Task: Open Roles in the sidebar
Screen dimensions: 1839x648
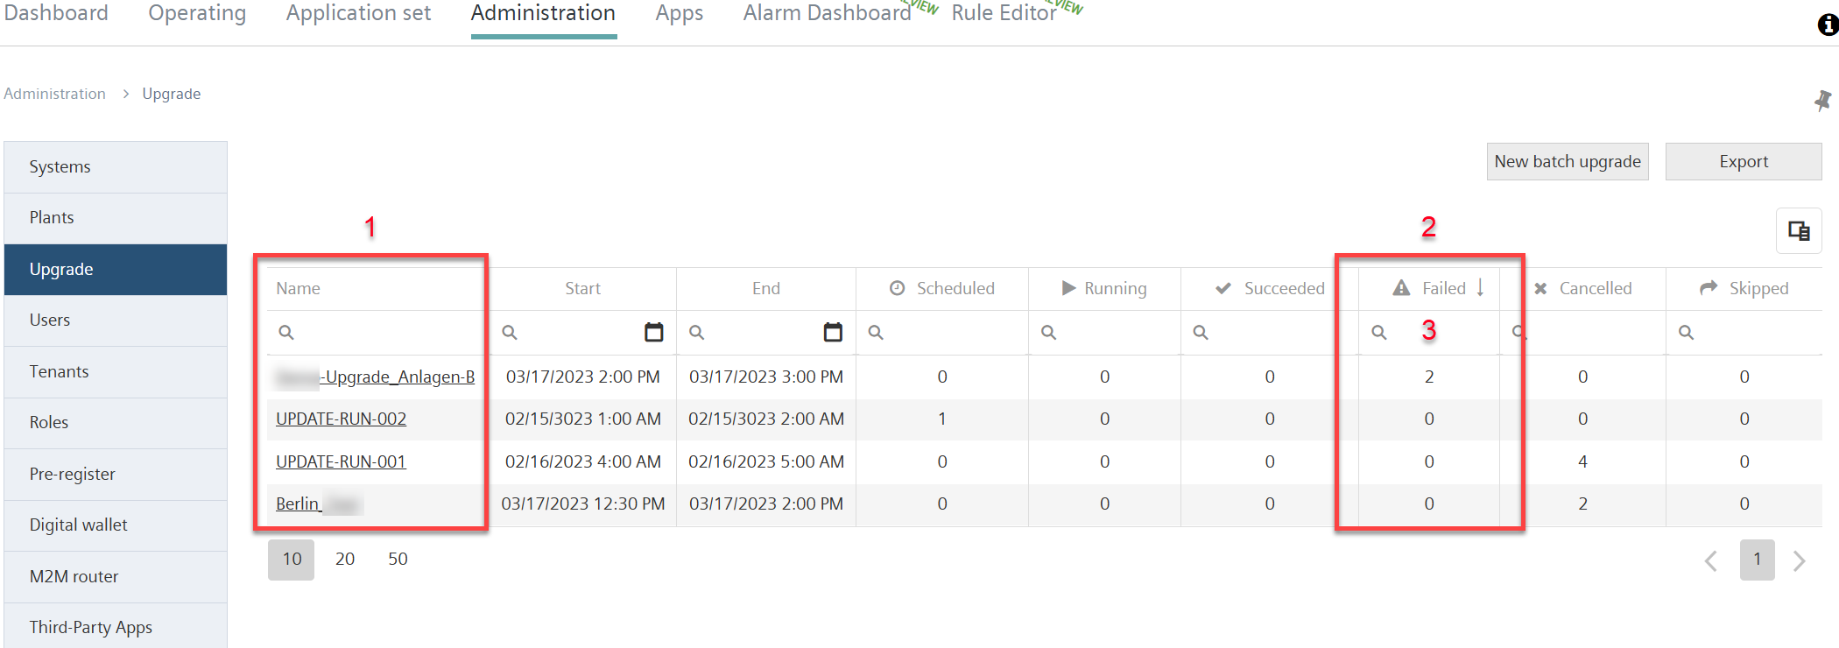Action: 116,423
